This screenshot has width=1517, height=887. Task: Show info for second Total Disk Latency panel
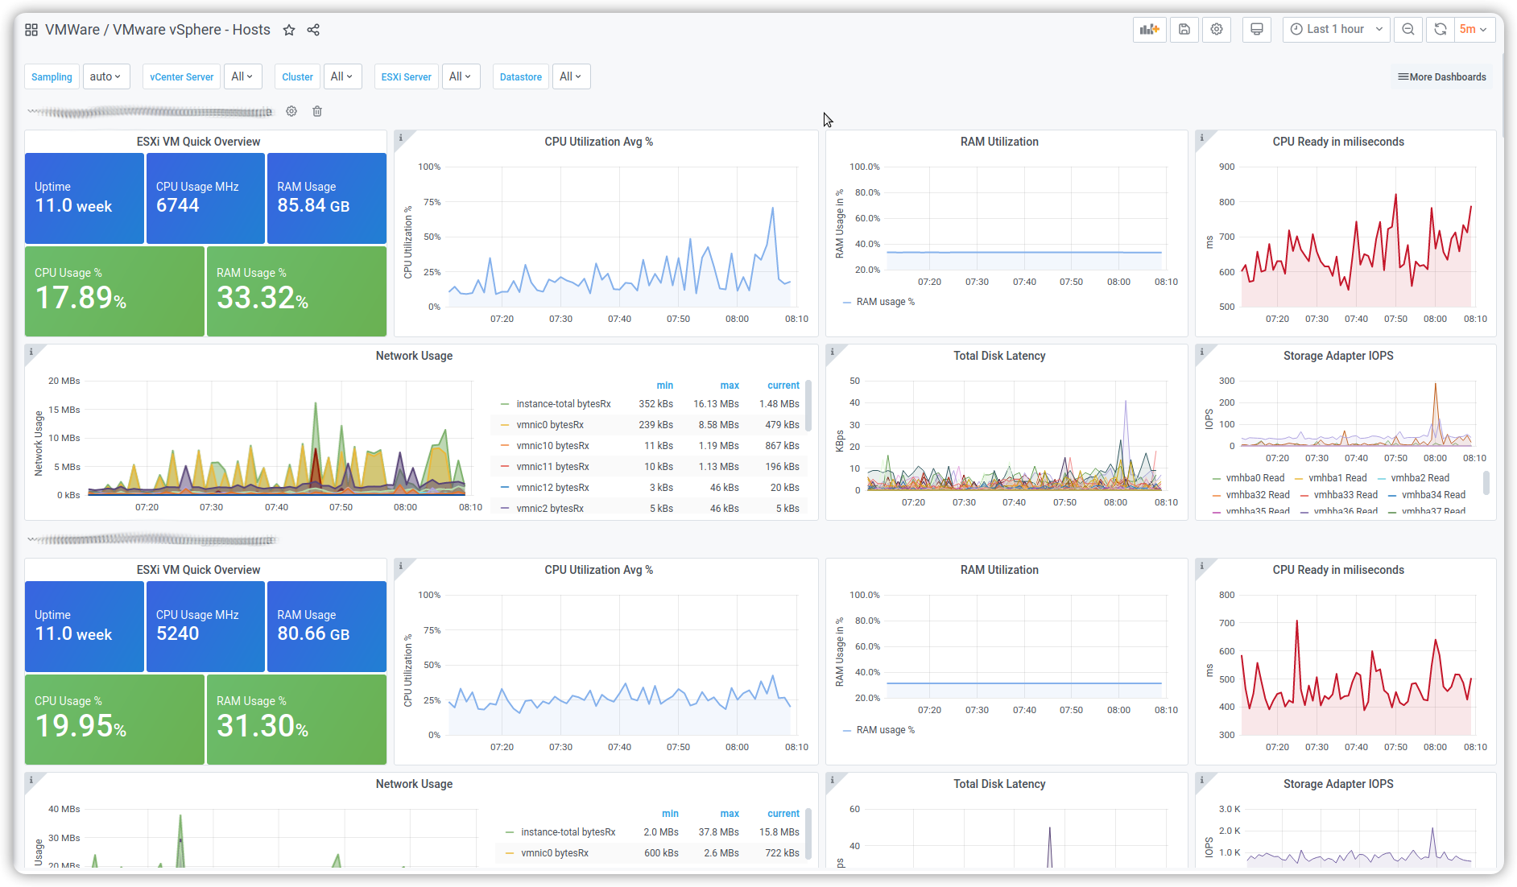(x=833, y=780)
